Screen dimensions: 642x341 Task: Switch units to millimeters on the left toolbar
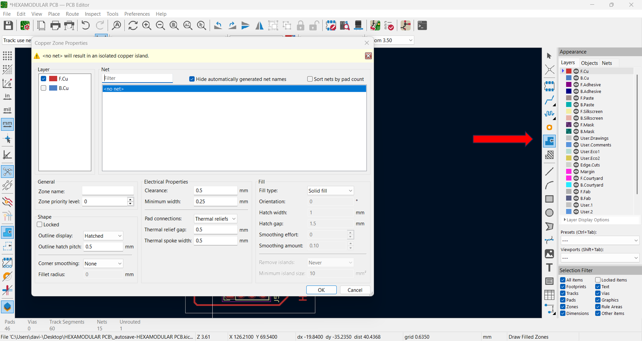pos(7,124)
